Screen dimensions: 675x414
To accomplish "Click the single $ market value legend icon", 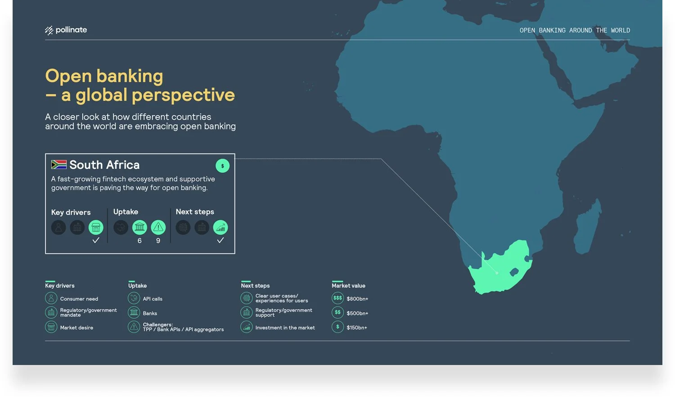I will click(x=338, y=327).
